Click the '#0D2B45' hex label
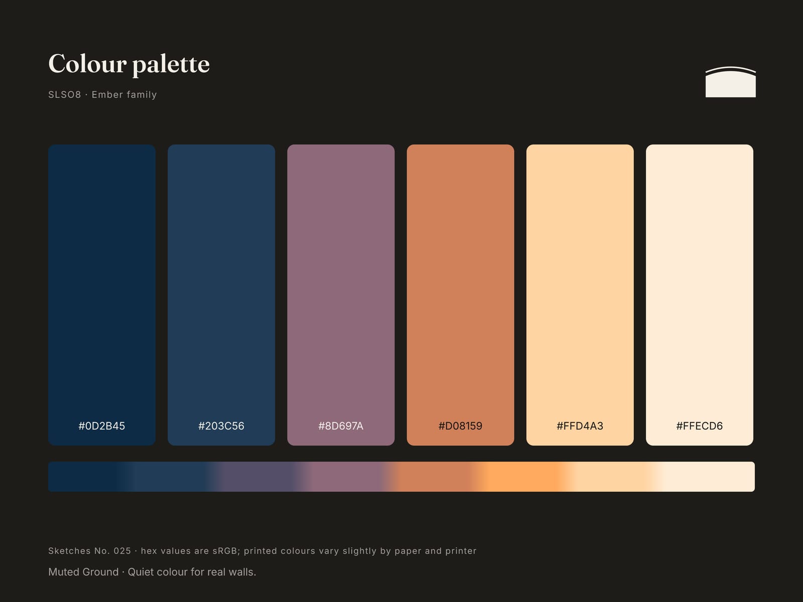Screen dimensions: 803x602 (102, 426)
